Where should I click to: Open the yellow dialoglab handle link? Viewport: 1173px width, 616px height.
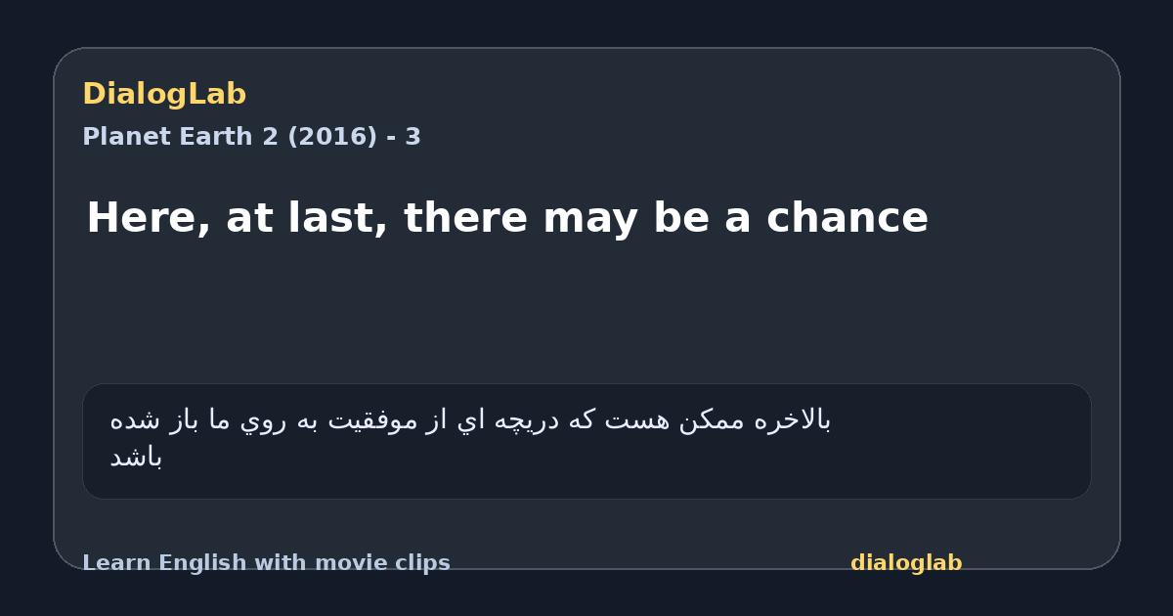[x=906, y=563]
